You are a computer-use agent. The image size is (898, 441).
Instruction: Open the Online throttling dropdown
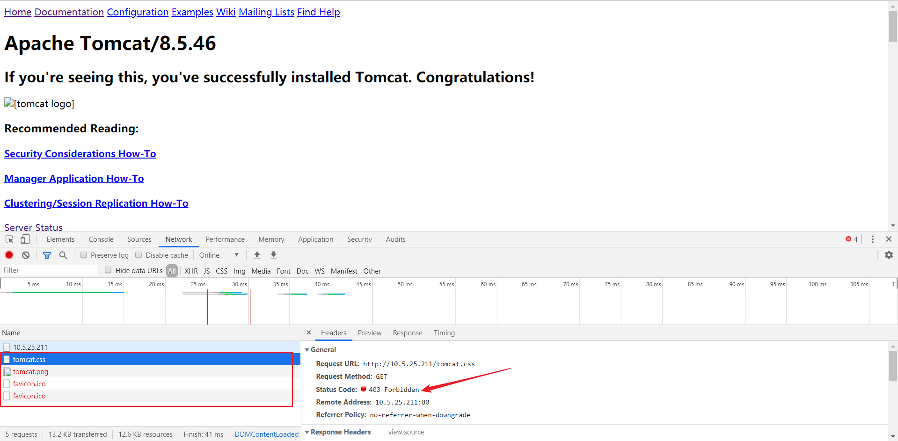pos(219,255)
